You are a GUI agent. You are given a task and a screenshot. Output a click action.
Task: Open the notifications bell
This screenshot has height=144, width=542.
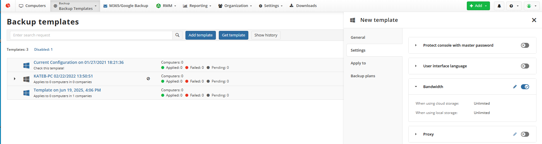coord(499,6)
